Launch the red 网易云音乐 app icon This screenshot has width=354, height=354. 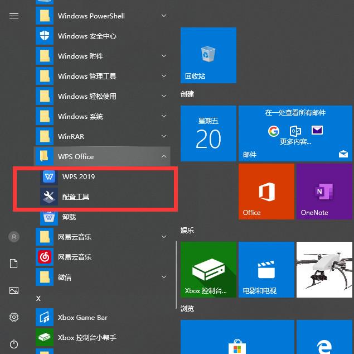pyautogui.click(x=45, y=257)
